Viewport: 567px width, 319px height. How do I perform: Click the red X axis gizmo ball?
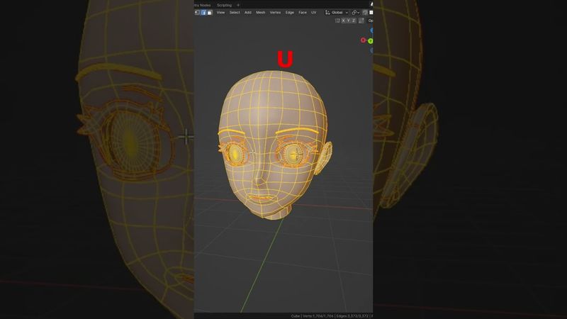(363, 40)
